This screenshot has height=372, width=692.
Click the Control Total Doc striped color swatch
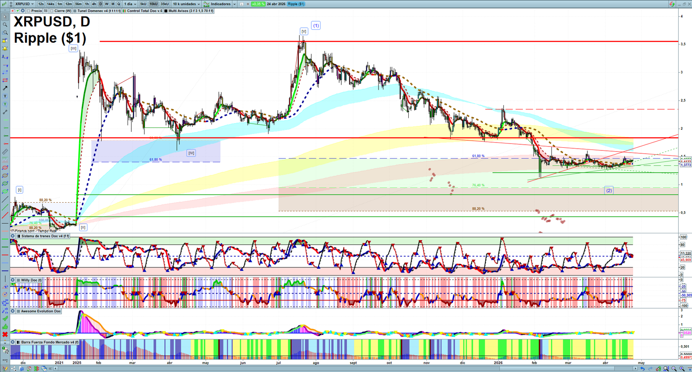[125, 11]
